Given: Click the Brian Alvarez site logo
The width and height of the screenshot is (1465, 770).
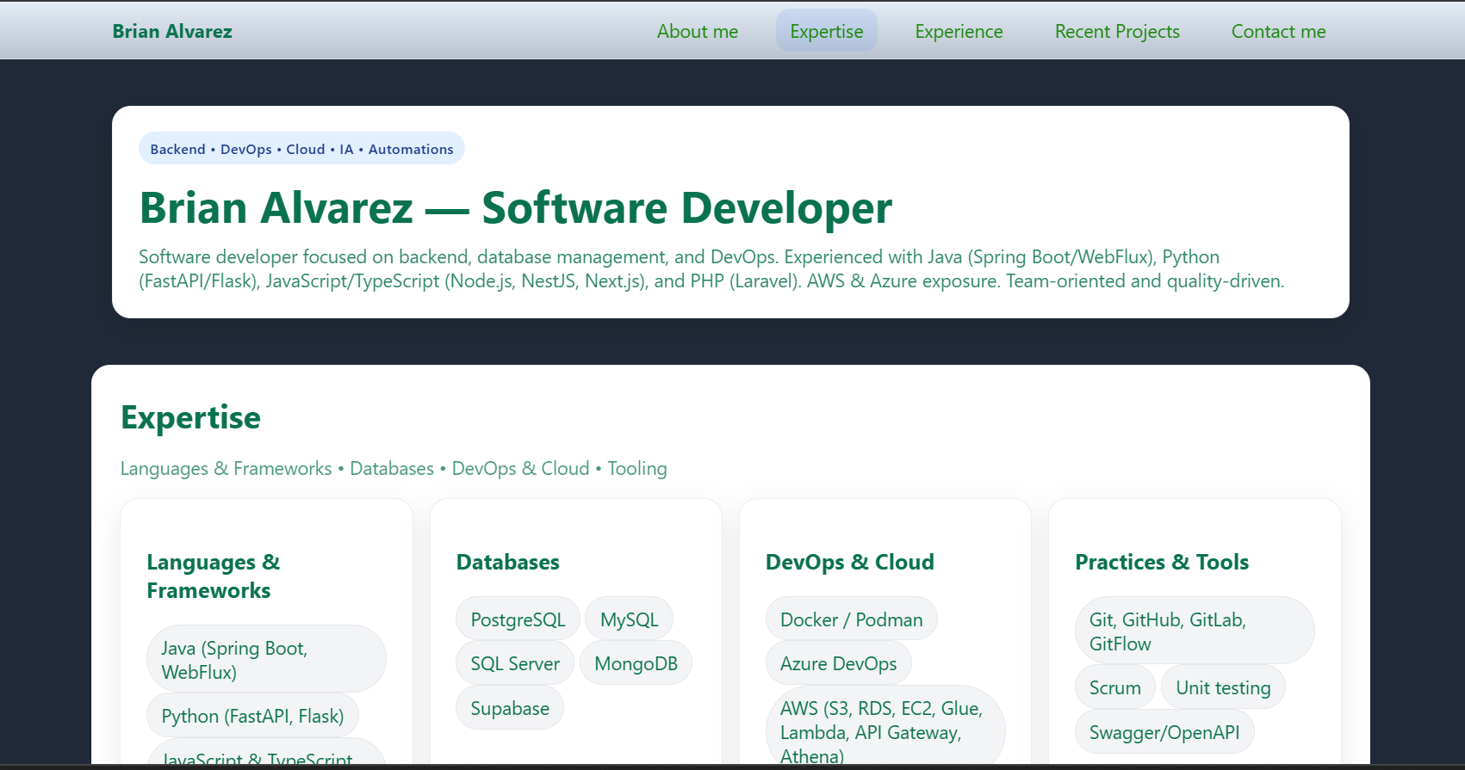Looking at the screenshot, I should click(172, 32).
